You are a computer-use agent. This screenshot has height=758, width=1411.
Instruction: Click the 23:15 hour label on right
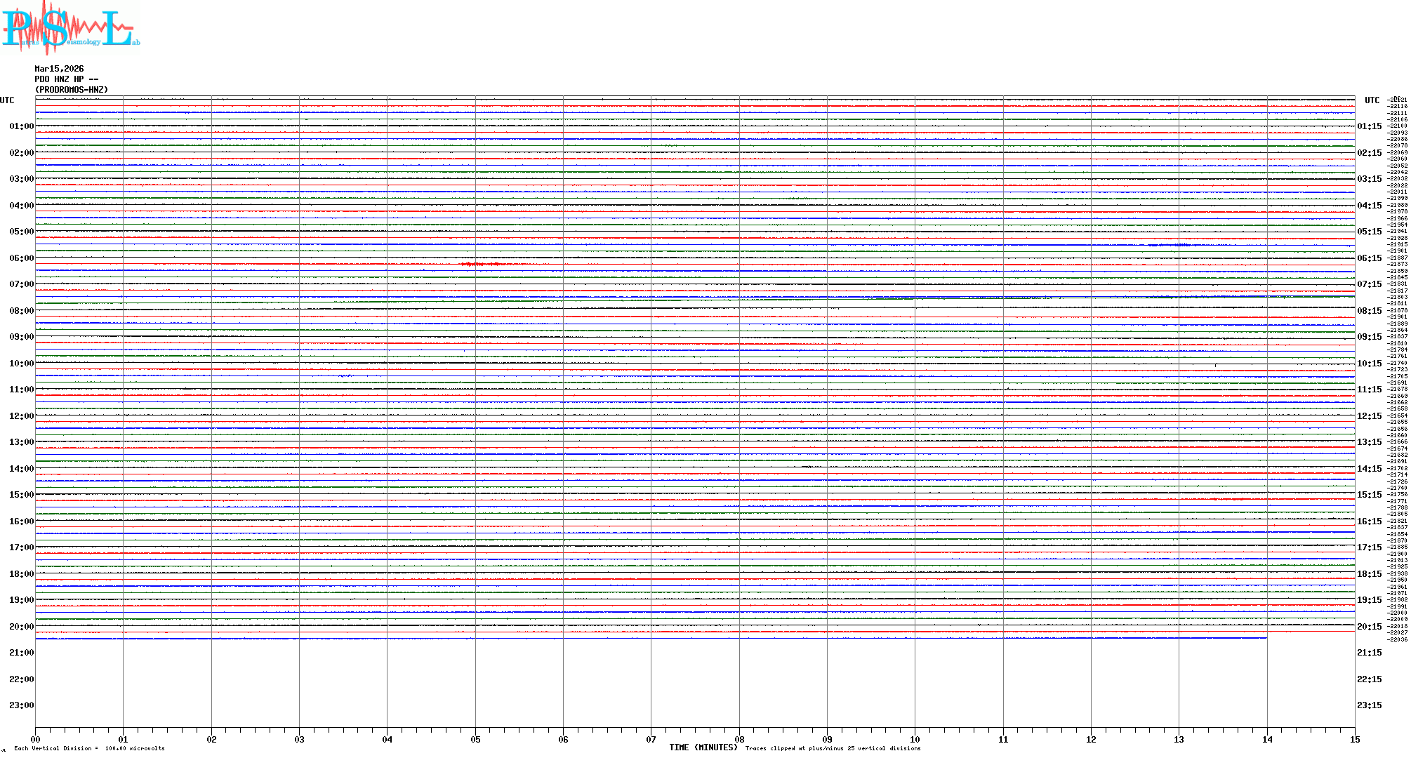pos(1369,705)
